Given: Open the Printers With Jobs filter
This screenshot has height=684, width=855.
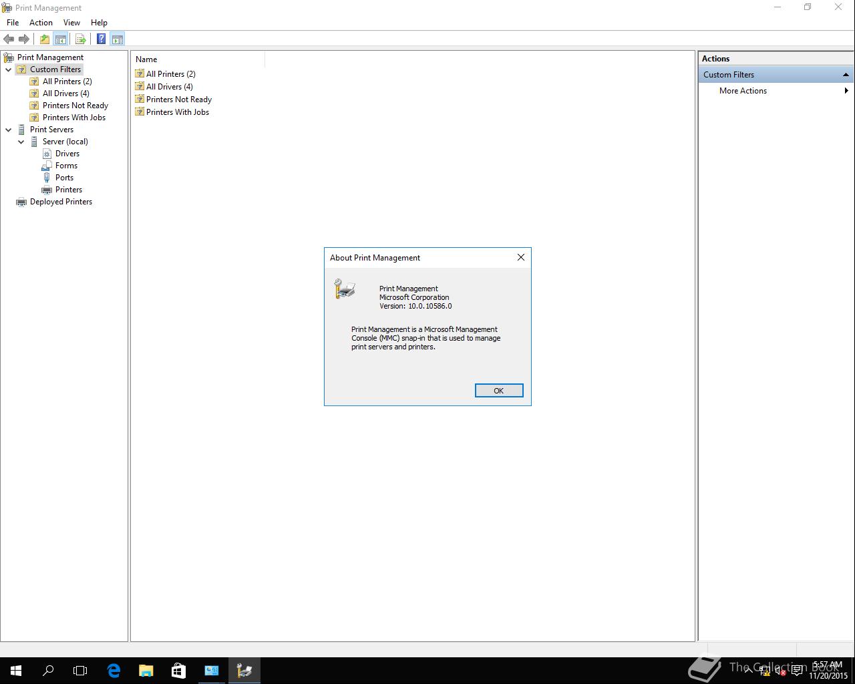Looking at the screenshot, I should point(74,117).
